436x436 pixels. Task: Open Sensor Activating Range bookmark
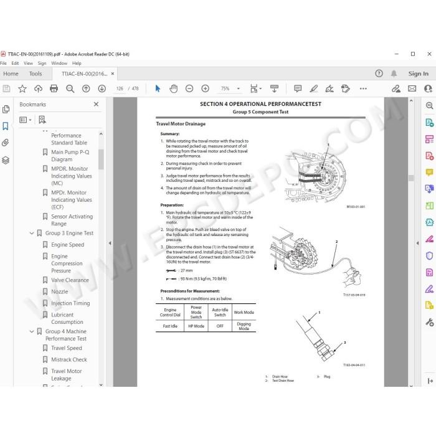pyautogui.click(x=72, y=220)
